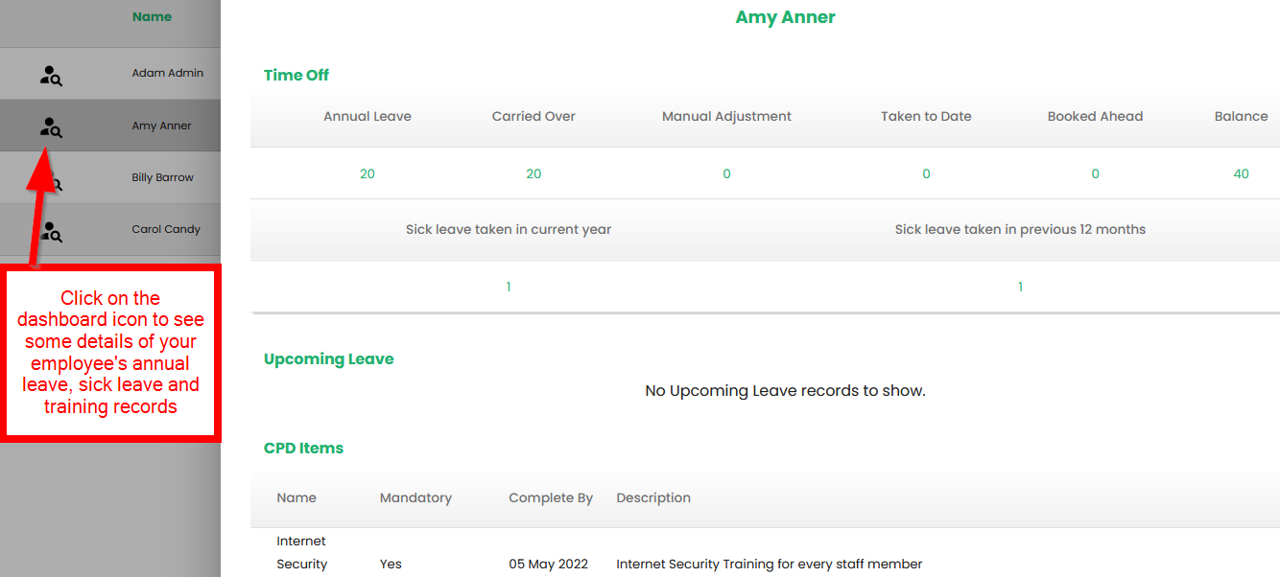Viewport: 1280px width, 577px height.
Task: Click the Booked Ahead column header
Action: [x=1095, y=116]
